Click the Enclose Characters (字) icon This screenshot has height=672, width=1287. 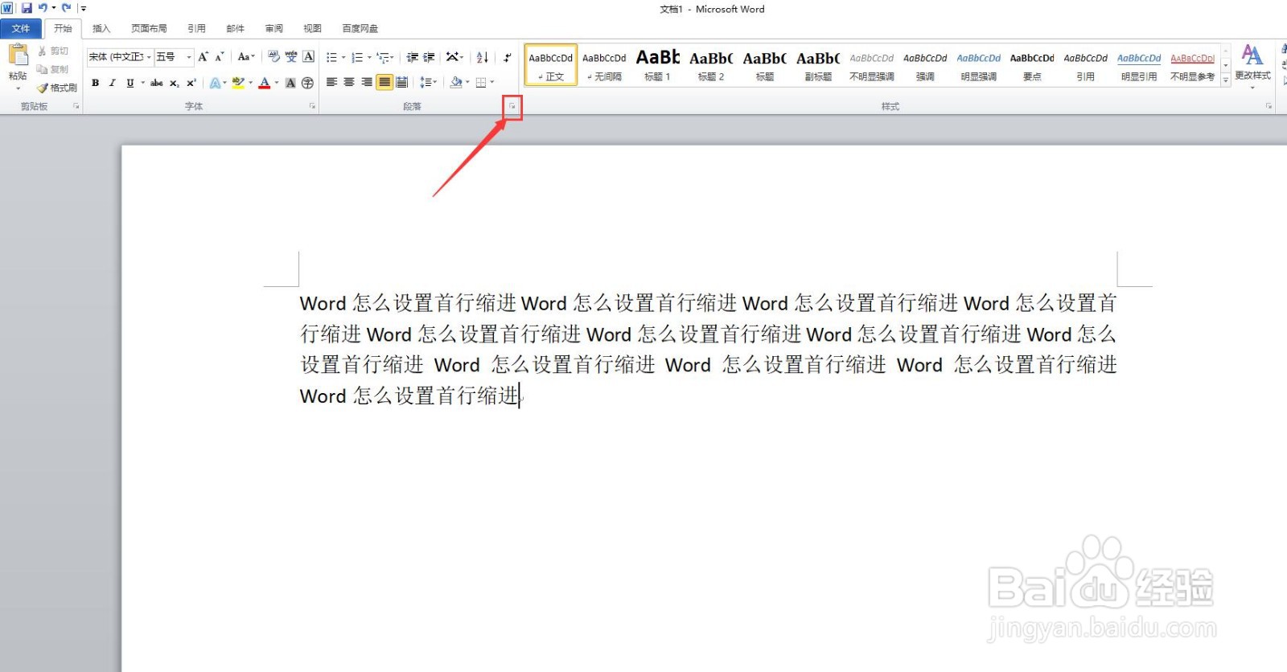click(x=307, y=83)
